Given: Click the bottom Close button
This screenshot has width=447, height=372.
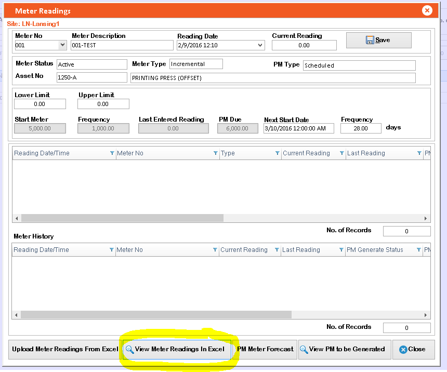Looking at the screenshot, I should (413, 349).
